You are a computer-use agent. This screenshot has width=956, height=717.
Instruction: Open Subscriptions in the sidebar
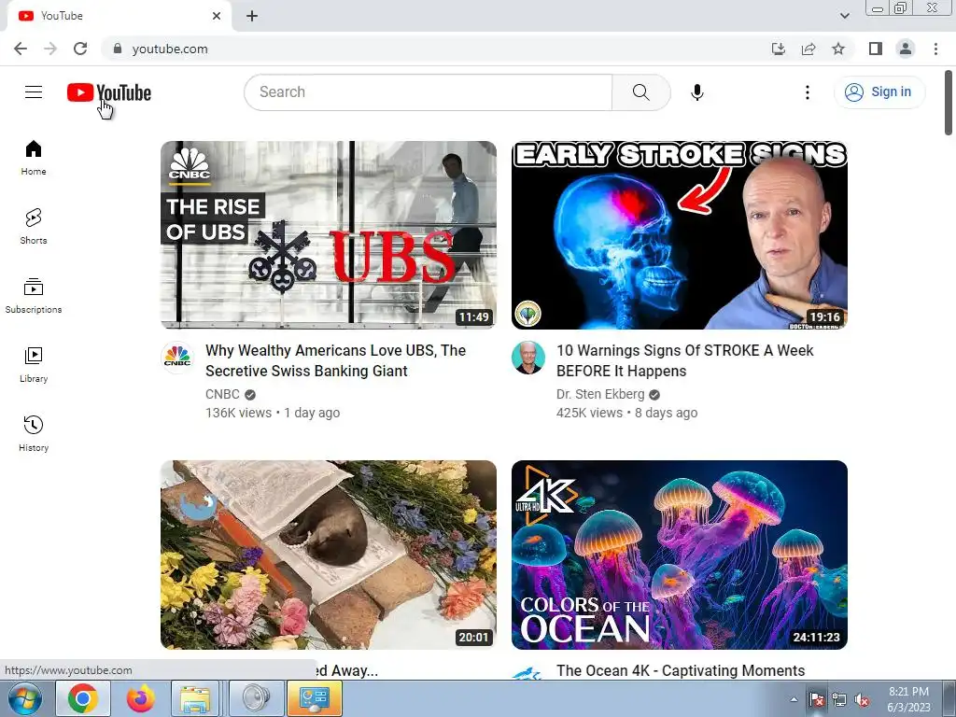(34, 296)
